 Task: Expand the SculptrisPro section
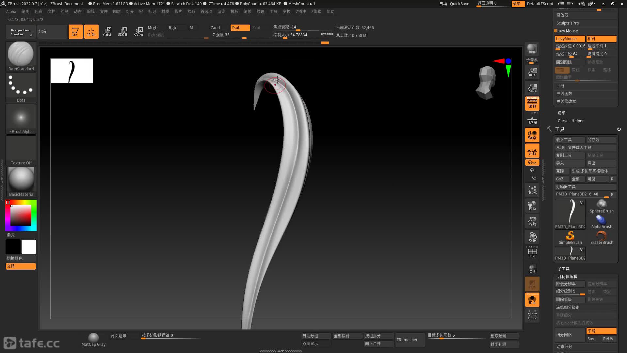coord(568,23)
